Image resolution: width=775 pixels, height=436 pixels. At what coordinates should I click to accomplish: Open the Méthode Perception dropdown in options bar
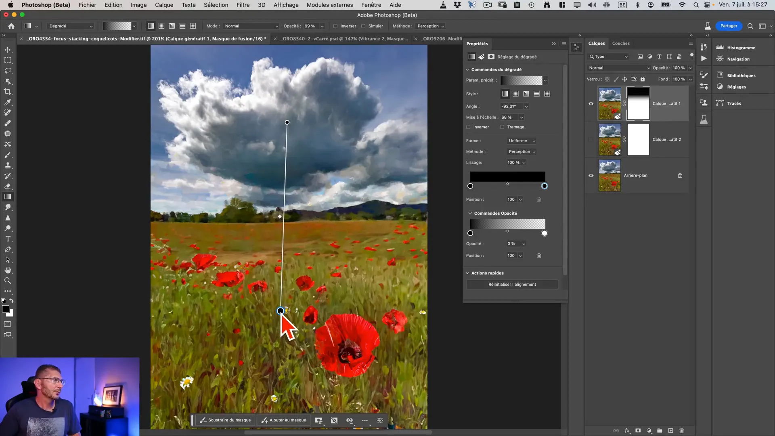(430, 26)
